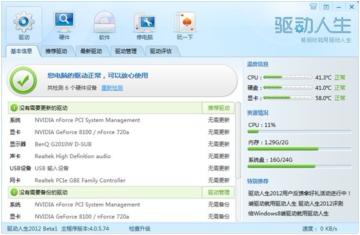Screen dimensions: 360x235
Task: Click 无需更新 on the 网卡 row
Action: [219, 180]
